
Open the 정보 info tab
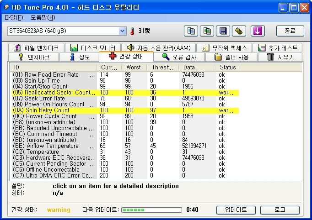tap(80, 57)
